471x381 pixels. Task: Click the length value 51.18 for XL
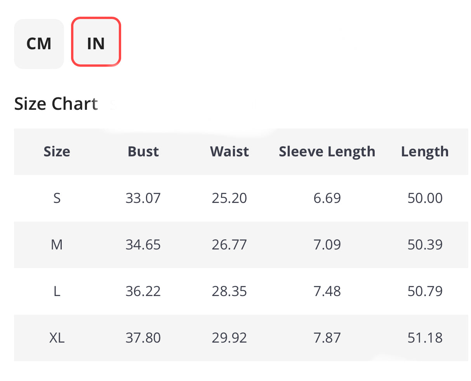(425, 338)
